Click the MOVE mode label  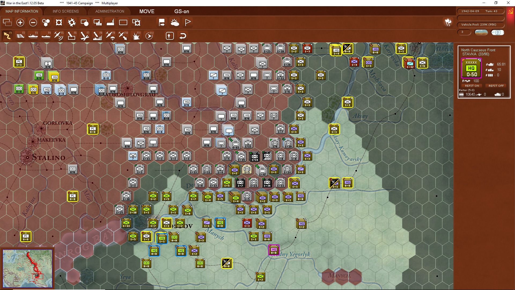click(x=147, y=12)
